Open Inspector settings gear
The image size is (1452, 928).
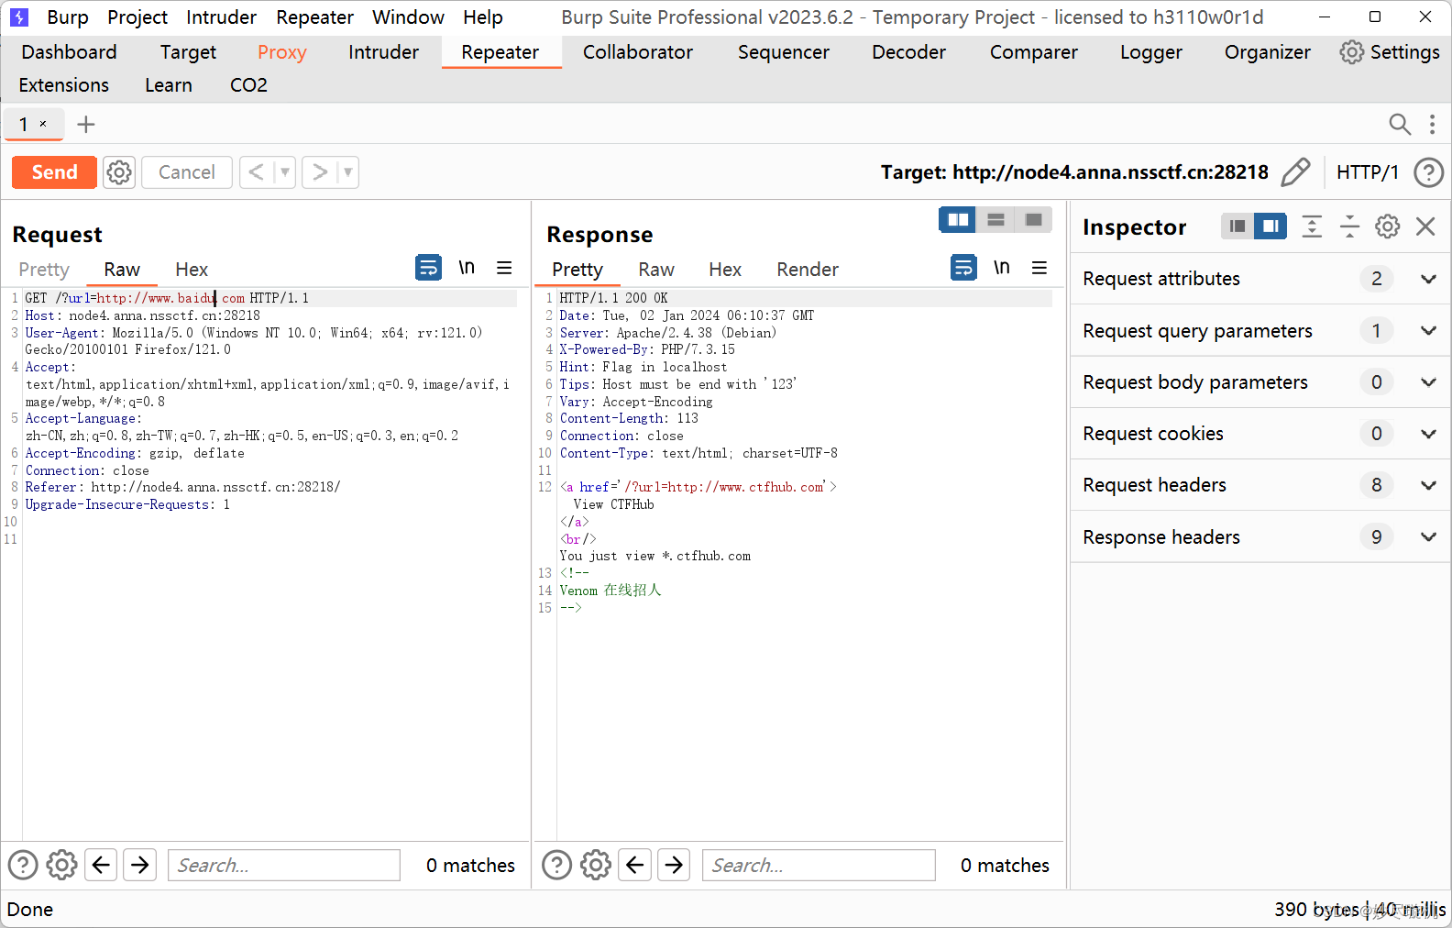pos(1388,226)
